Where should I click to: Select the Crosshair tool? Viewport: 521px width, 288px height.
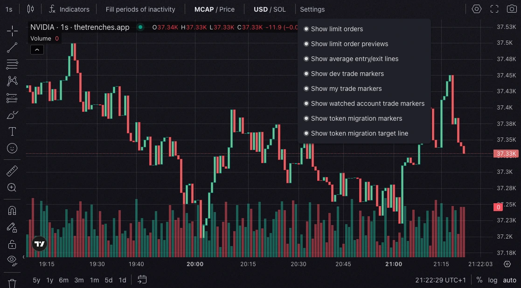click(13, 30)
